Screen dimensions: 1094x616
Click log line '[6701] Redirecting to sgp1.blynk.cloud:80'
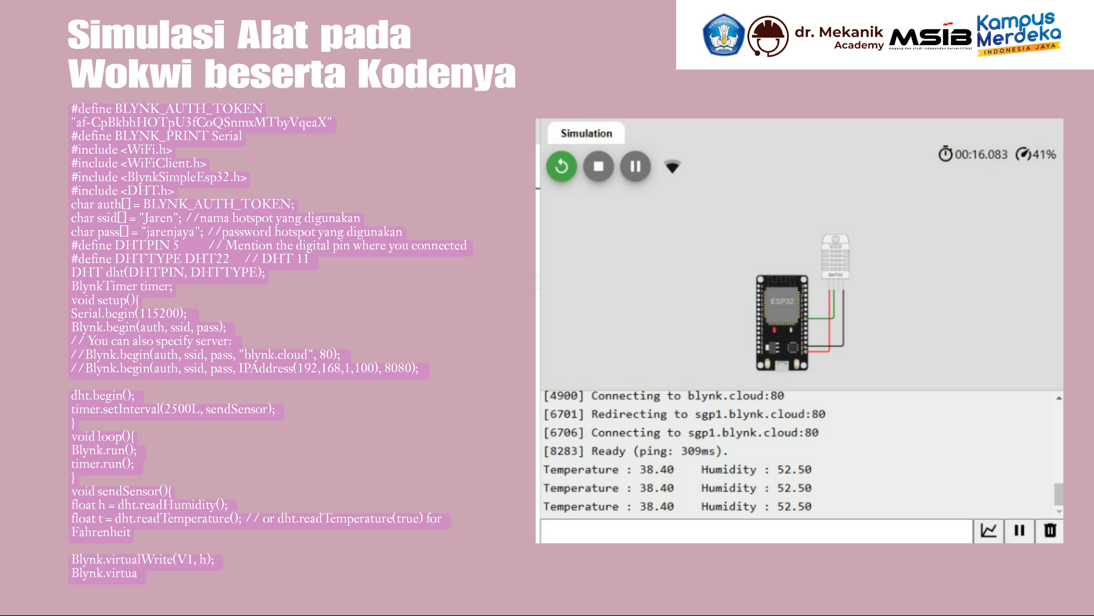[x=685, y=414]
